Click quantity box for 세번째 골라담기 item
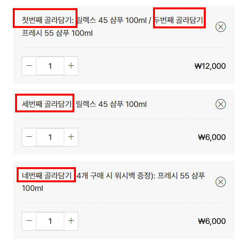This screenshot has height=248, width=241. (x=50, y=137)
